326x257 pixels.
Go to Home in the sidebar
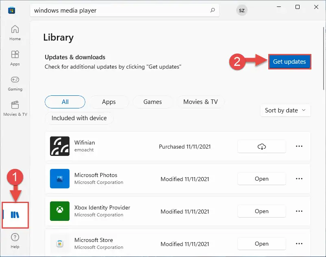pos(15,33)
